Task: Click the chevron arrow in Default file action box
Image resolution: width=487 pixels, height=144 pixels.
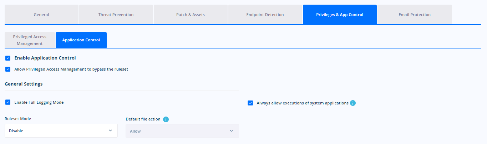Action: tap(232, 131)
